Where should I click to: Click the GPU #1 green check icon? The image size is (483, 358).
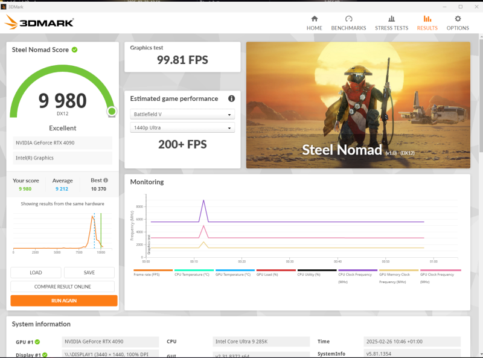tap(37, 342)
